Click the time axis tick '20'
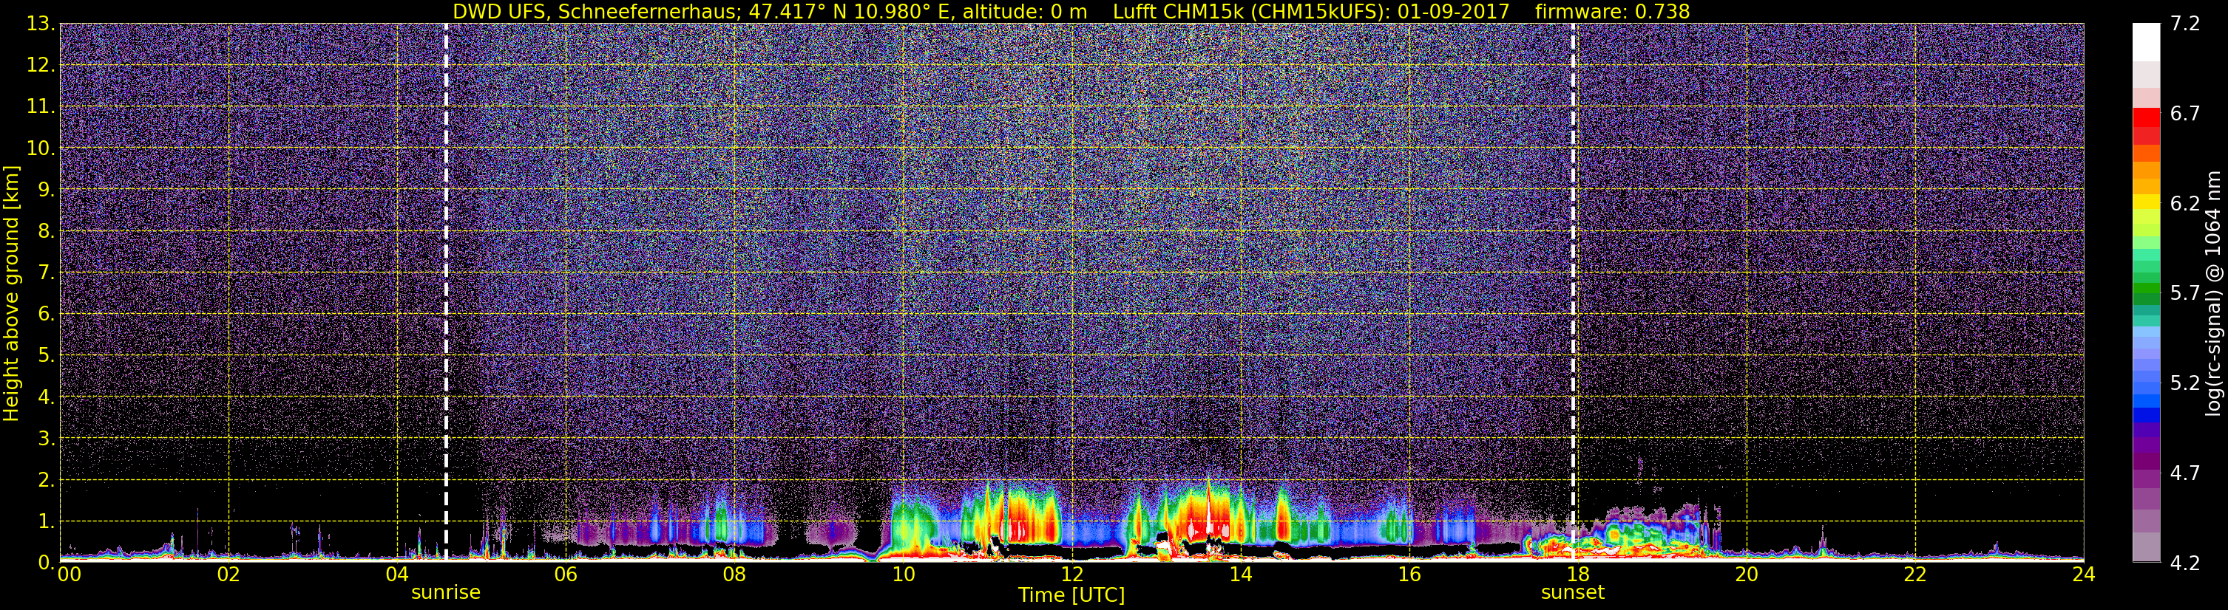The image size is (2228, 610). pyautogui.click(x=1747, y=575)
